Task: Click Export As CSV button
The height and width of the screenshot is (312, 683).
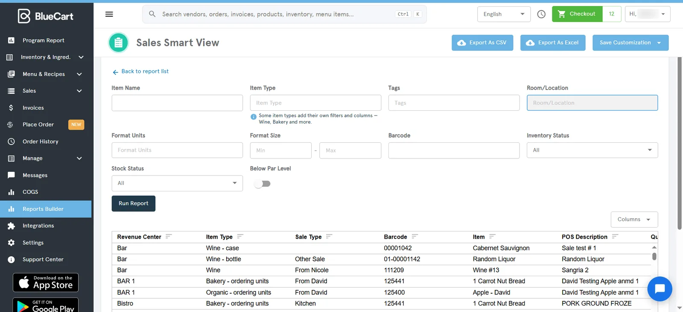Action: (482, 43)
